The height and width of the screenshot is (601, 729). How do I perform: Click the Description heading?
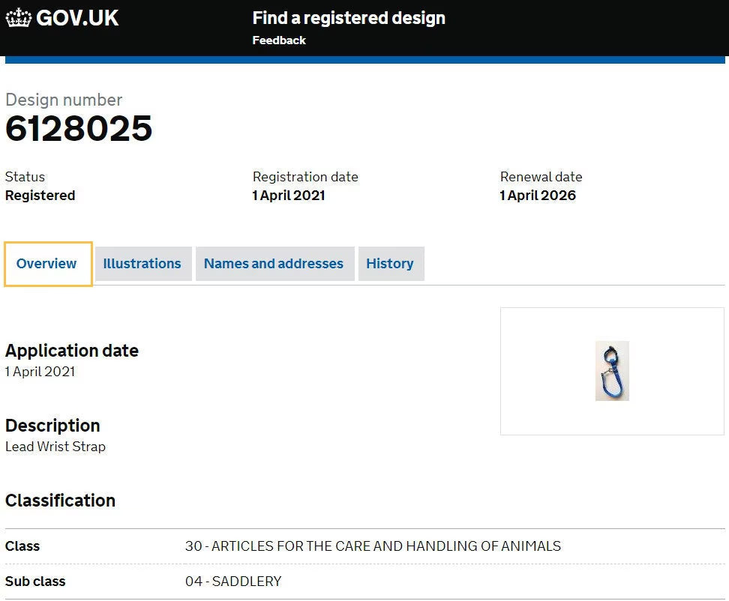tap(52, 426)
